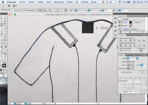Open the Objeto menu

[x=40, y=2]
